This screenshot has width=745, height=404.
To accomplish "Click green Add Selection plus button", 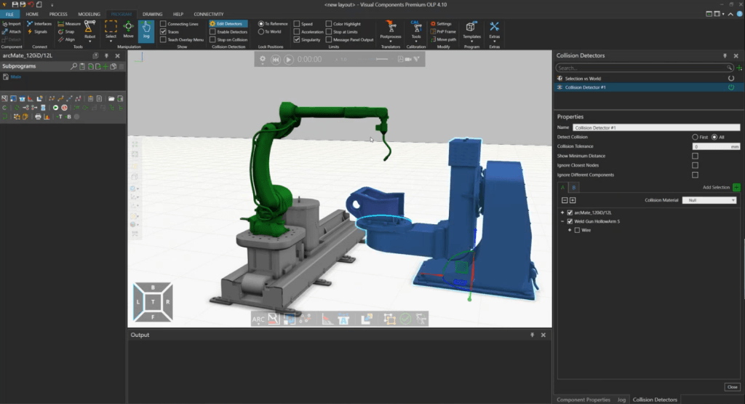I will click(736, 187).
